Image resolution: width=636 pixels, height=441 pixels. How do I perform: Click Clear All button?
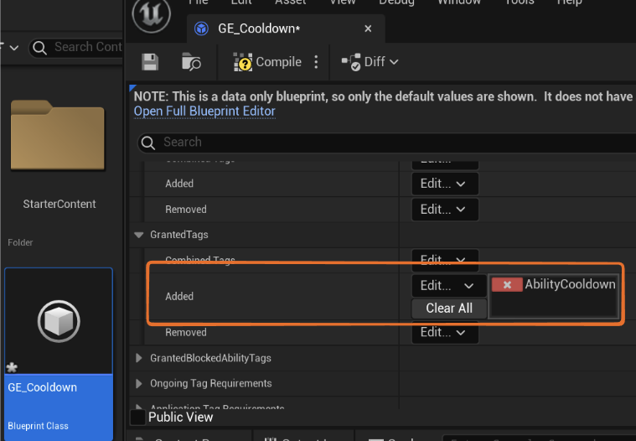tap(449, 308)
